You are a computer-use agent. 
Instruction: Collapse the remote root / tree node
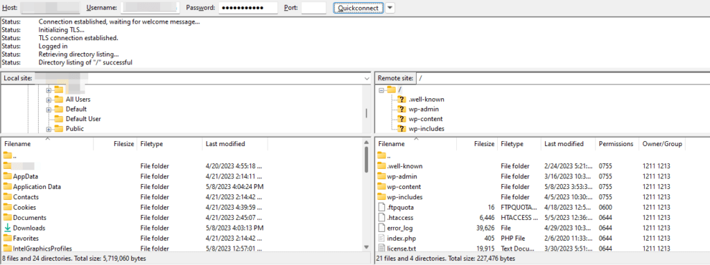(x=381, y=90)
